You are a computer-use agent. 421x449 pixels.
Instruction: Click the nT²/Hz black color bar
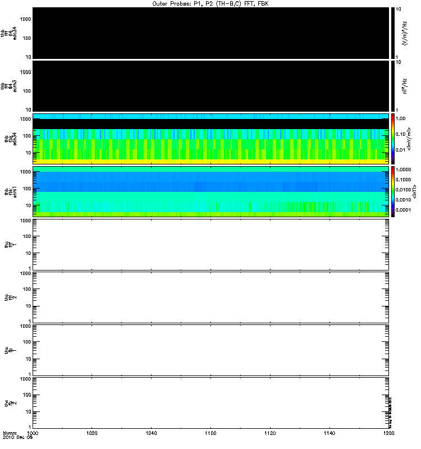pos(393,86)
